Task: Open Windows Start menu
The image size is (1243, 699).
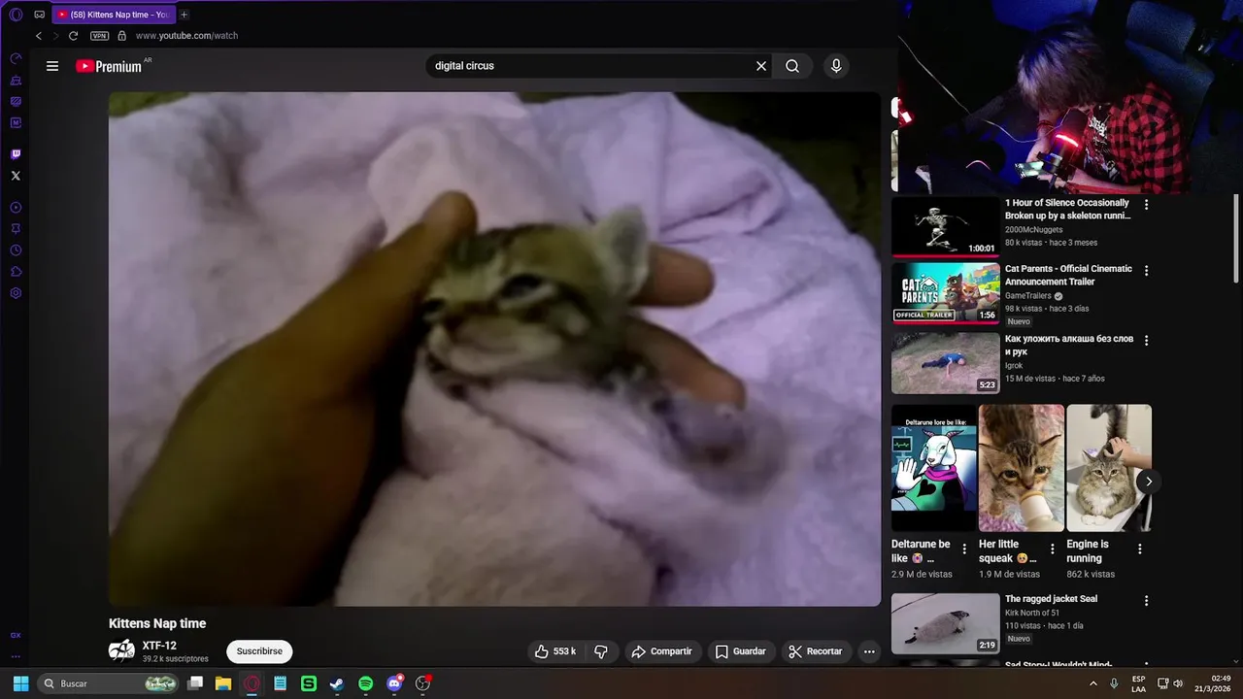Action: [x=20, y=683]
